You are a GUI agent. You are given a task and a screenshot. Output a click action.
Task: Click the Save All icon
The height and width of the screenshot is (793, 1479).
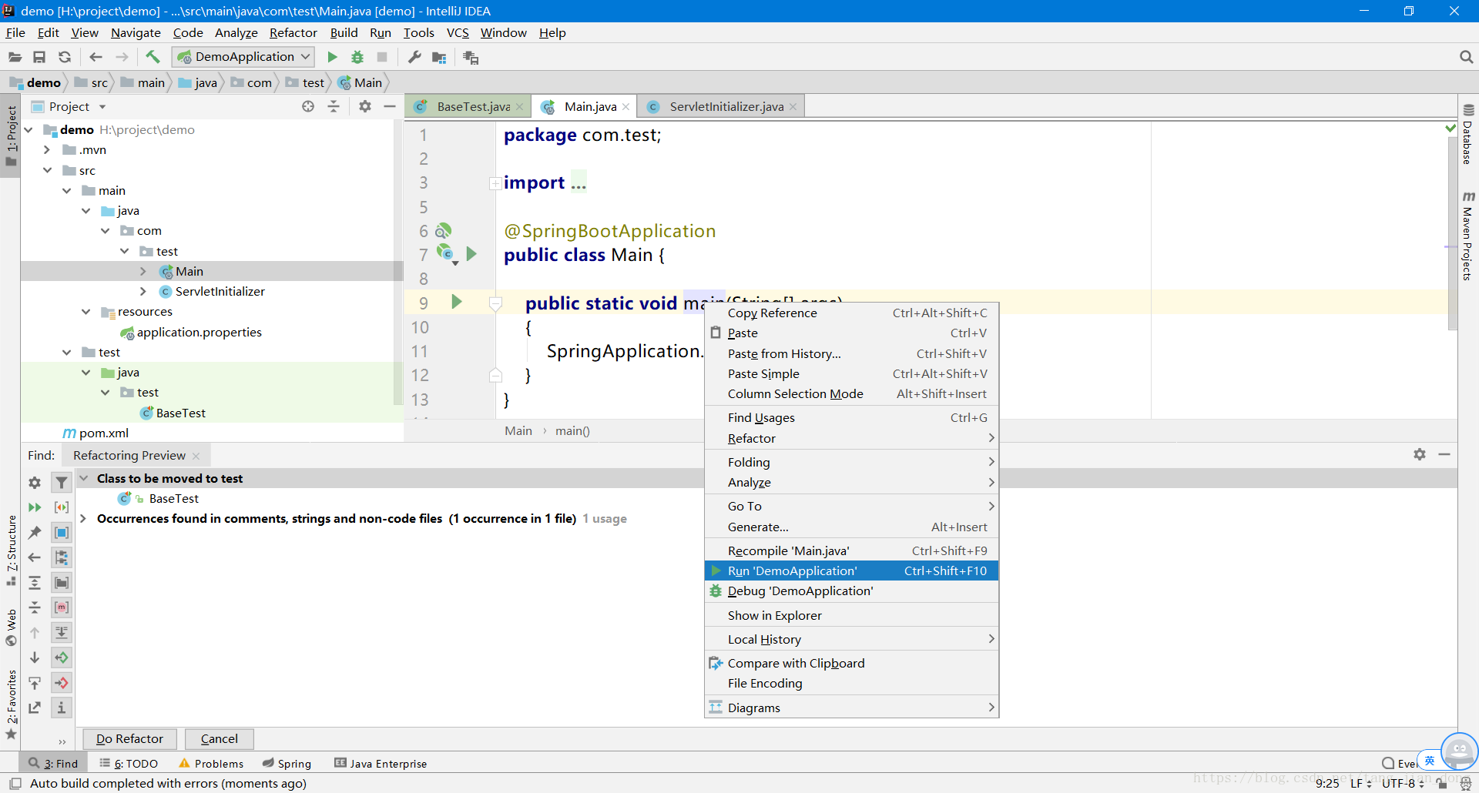tap(39, 57)
